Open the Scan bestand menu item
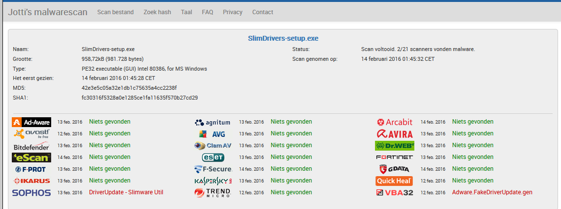This screenshot has width=561, height=209. click(116, 12)
